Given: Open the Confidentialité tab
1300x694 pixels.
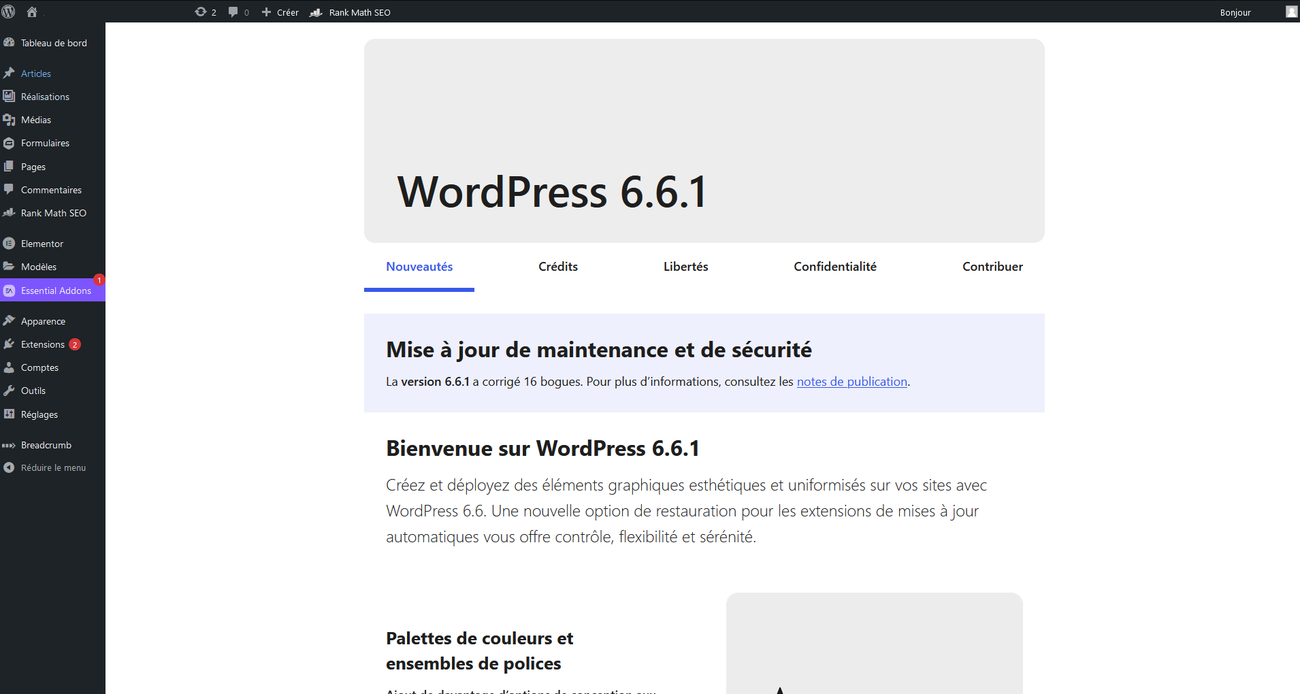Looking at the screenshot, I should [x=835, y=267].
